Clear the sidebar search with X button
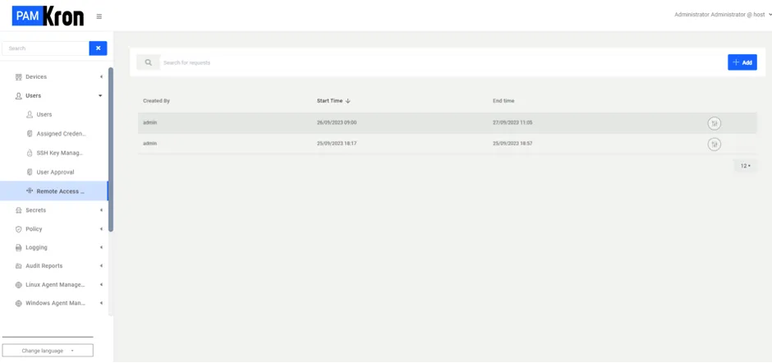Screen dimensions: 772x363 click(98, 48)
